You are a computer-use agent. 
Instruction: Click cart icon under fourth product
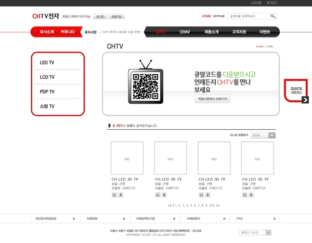(x=245, y=195)
